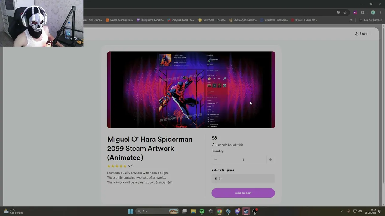Open network settings from the system tray

pyautogui.click(x=355, y=211)
